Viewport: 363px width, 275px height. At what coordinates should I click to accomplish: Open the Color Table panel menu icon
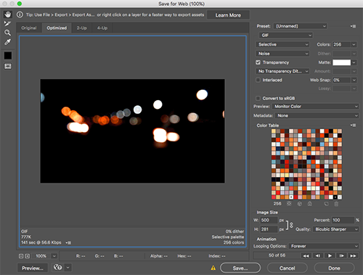tap(354, 126)
